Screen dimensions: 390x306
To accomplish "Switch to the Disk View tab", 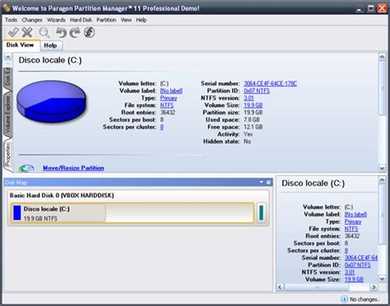I will coord(20,45).
